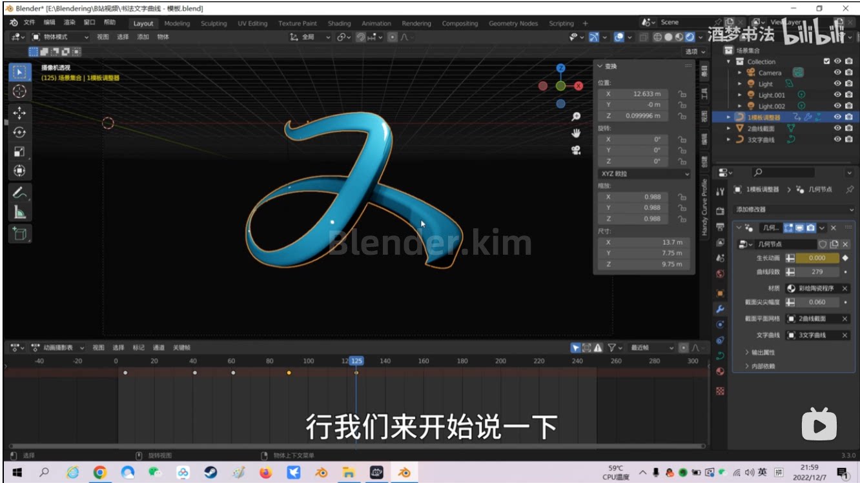The height and width of the screenshot is (483, 860).
Task: Click the viewport zoom magnifier icon
Action: [x=576, y=117]
